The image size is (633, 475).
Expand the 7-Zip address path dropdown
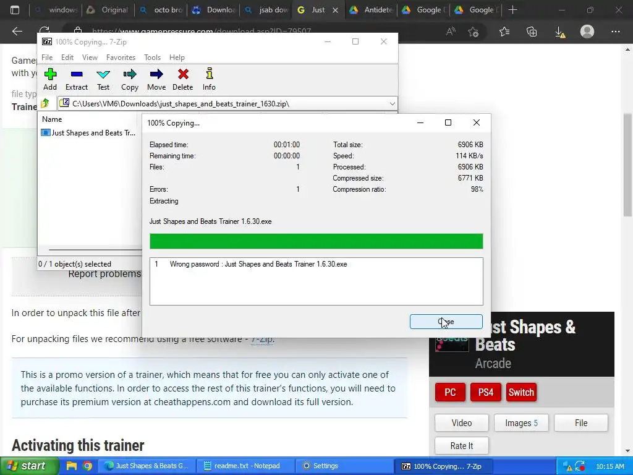[x=392, y=104]
